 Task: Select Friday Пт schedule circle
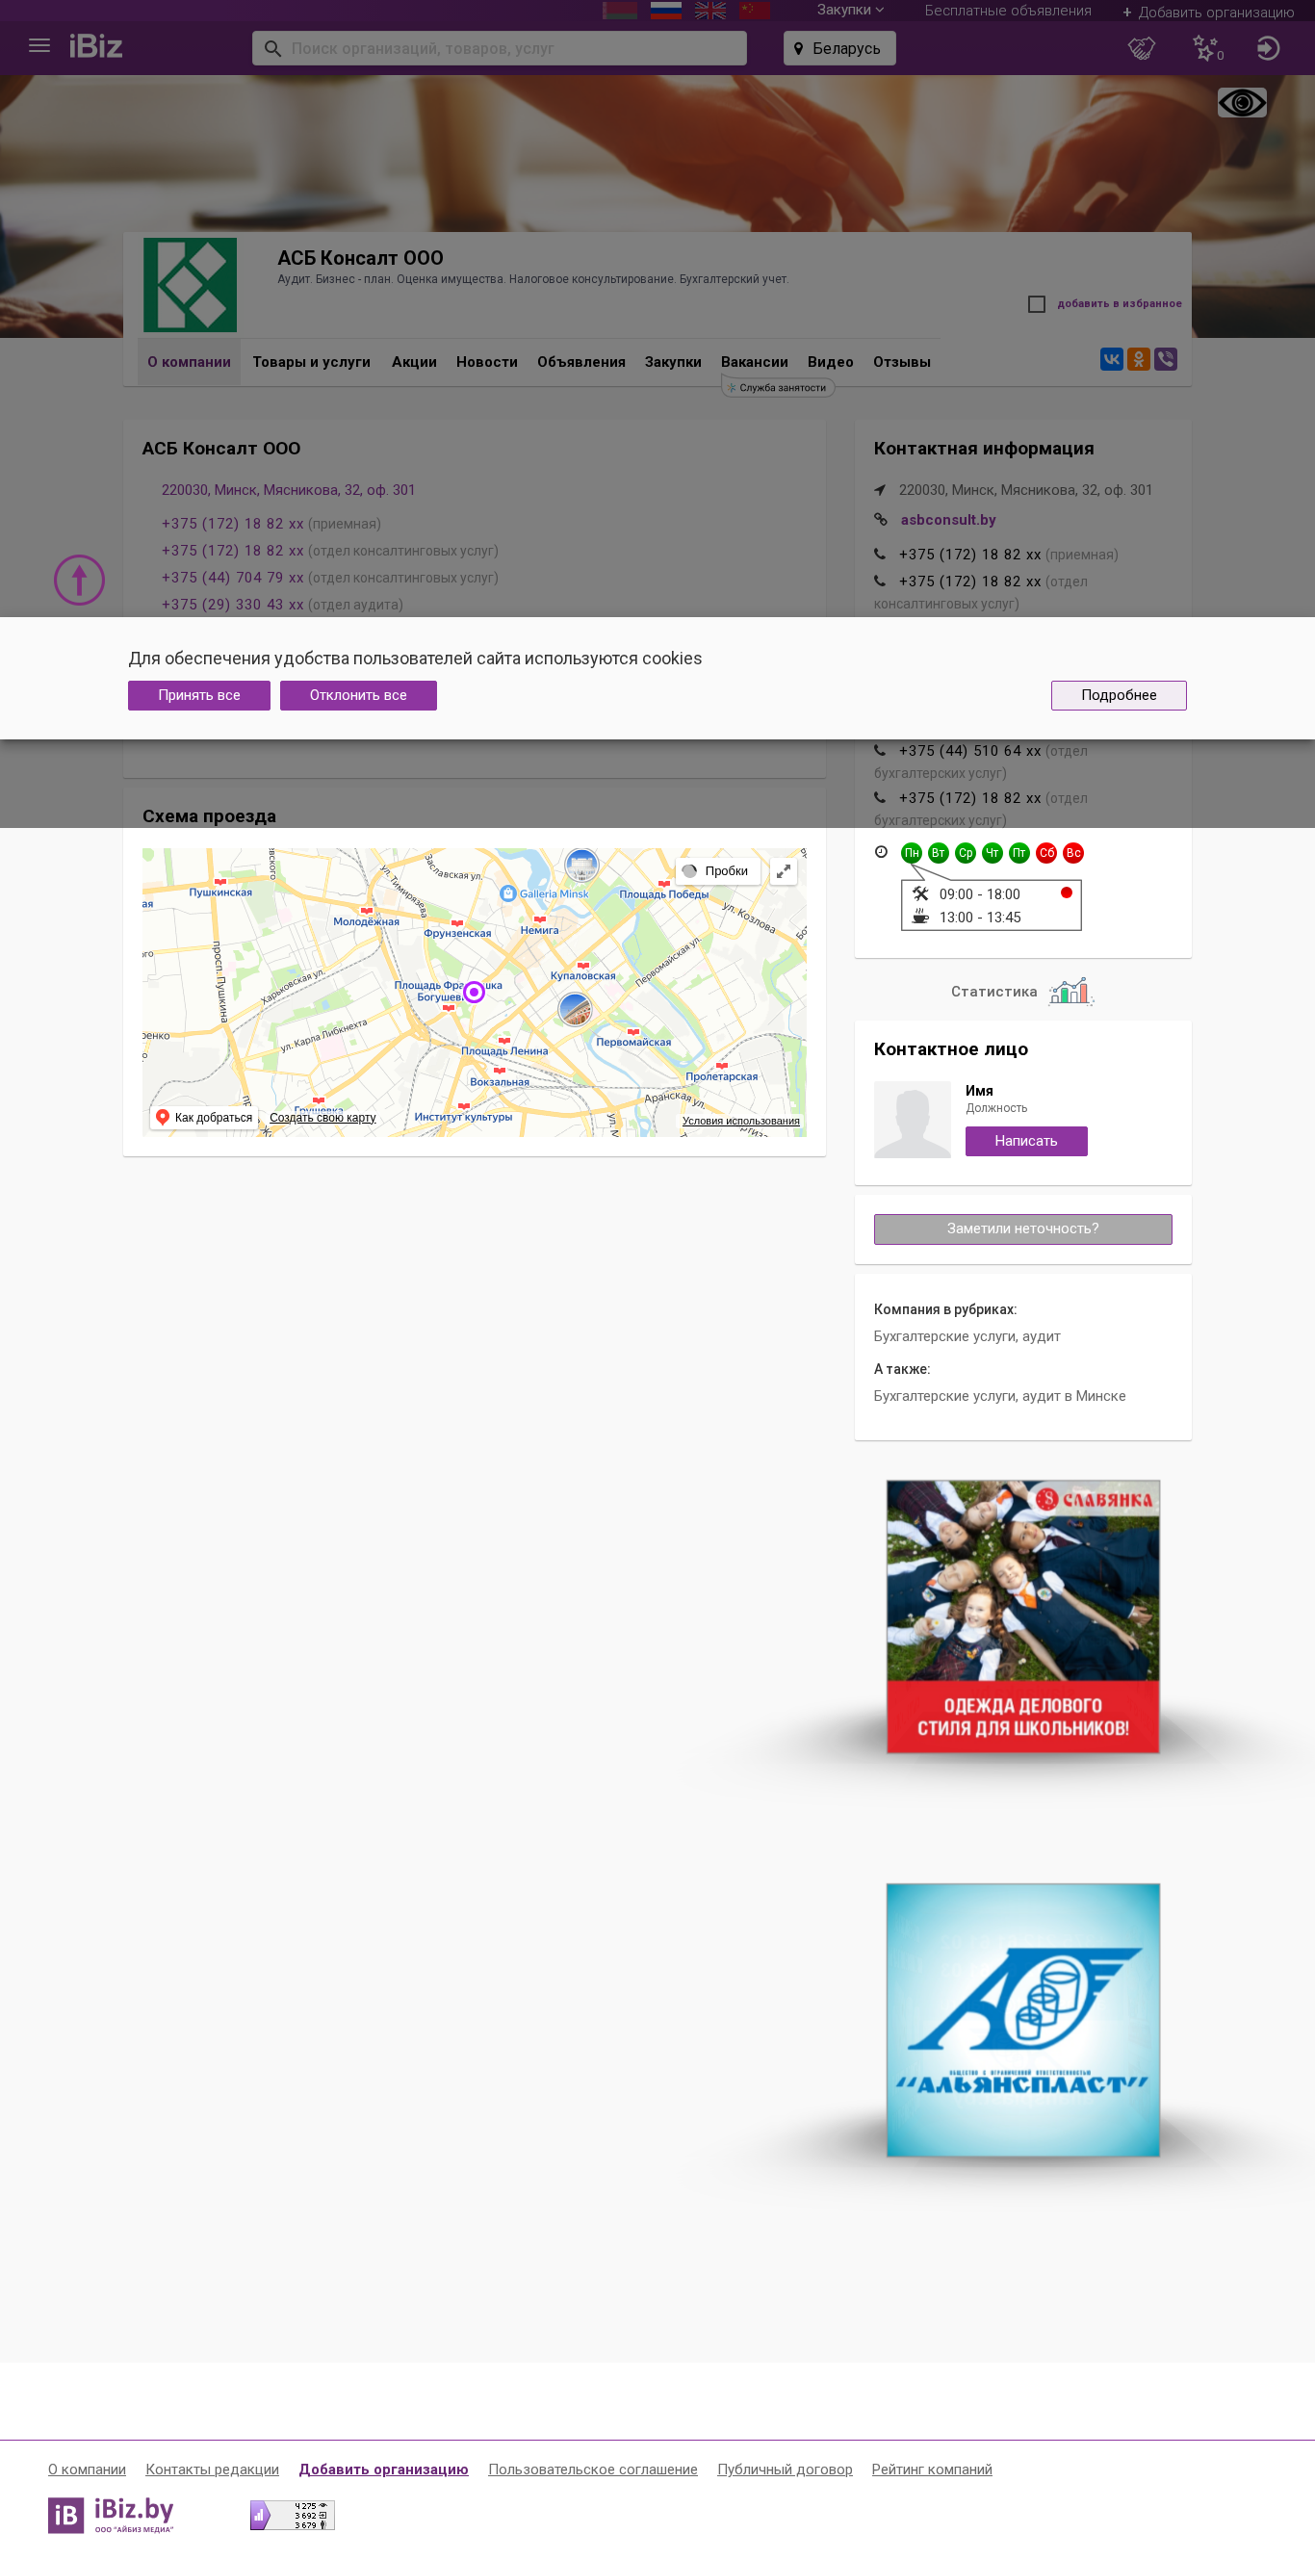coord(1018,853)
